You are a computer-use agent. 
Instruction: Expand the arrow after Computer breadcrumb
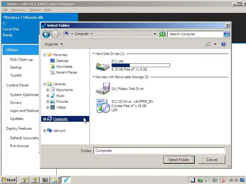pos(92,34)
